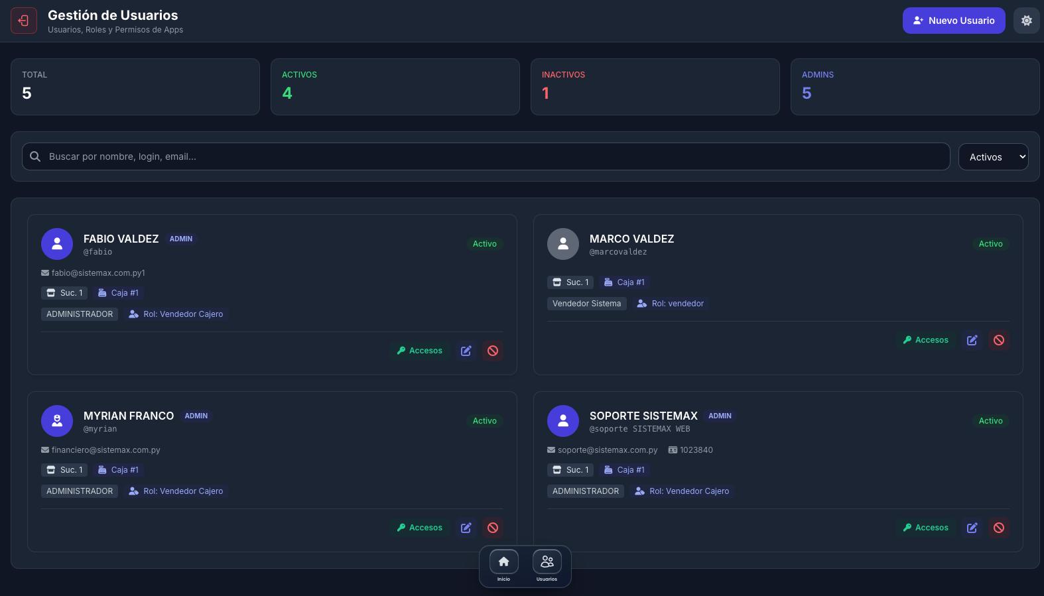The width and height of the screenshot is (1044, 596).
Task: Edit the SOPORTE SISTEMAX user
Action: click(x=972, y=528)
